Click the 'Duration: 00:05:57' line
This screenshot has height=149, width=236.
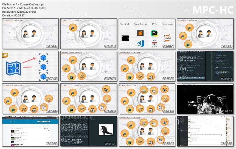13,15
